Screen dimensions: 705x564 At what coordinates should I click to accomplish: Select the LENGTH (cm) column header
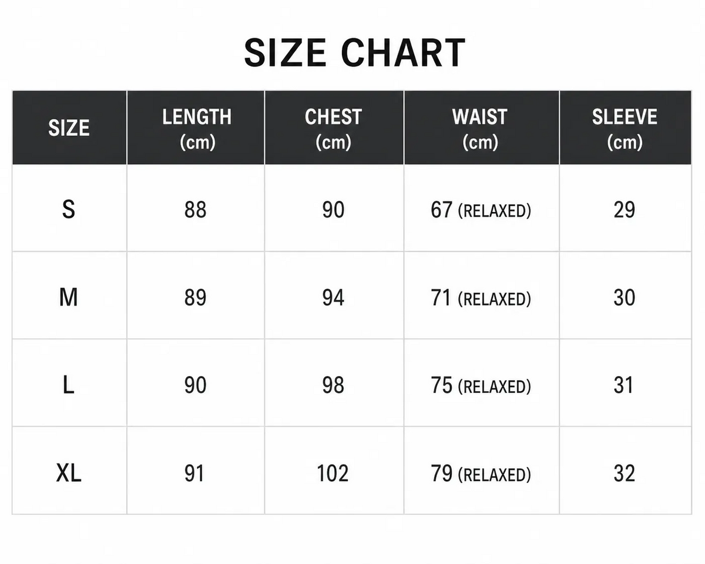[196, 128]
